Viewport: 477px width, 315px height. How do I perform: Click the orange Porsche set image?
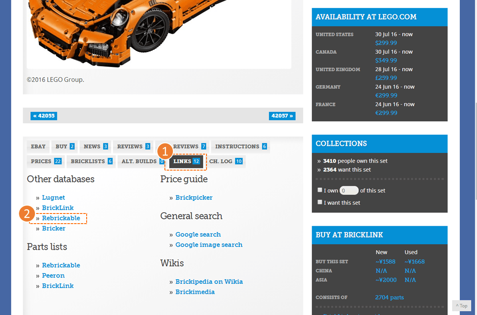[x=159, y=34]
